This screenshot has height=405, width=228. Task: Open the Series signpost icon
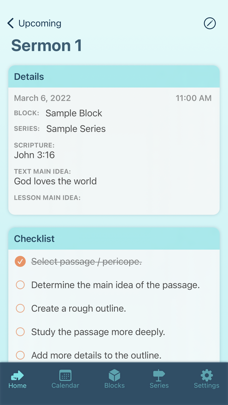pos(159,375)
